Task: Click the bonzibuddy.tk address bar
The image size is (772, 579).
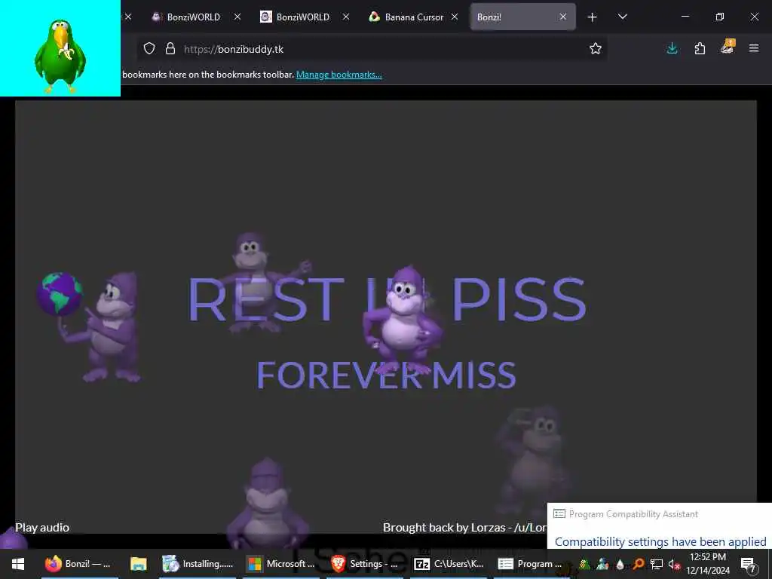Action: click(x=372, y=49)
